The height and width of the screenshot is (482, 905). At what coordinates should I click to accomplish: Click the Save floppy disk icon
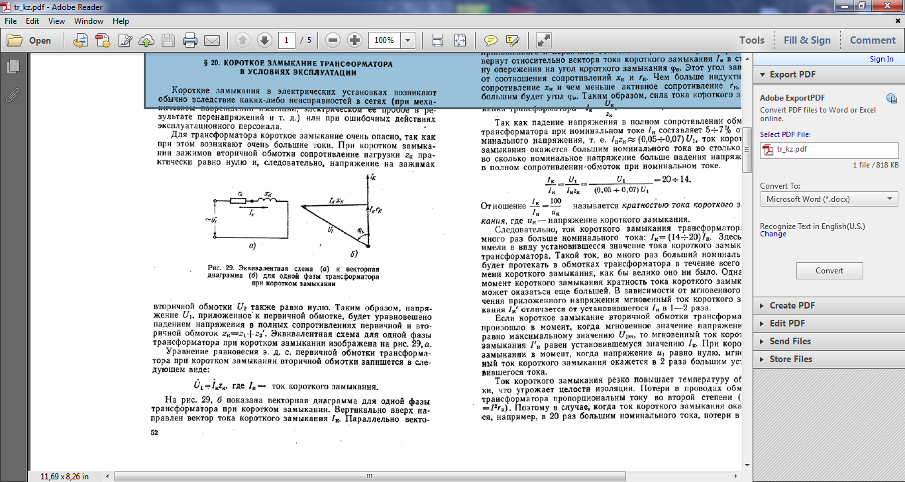point(168,40)
